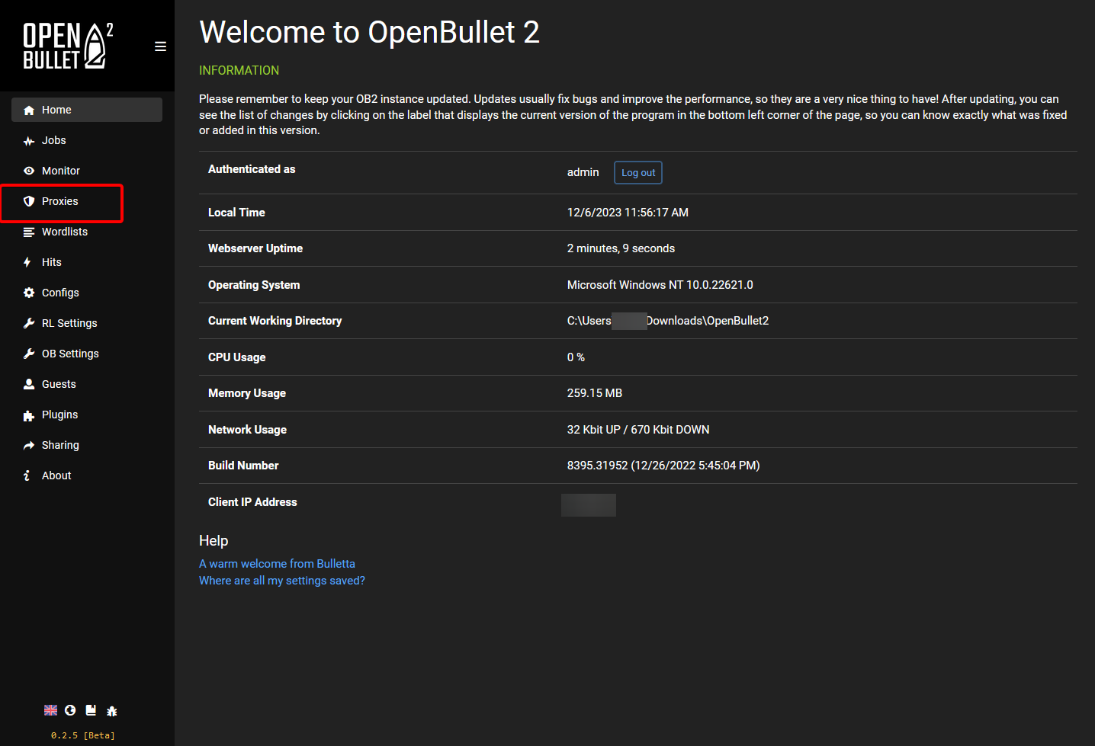Click the 'Help' heading
The width and height of the screenshot is (1095, 746).
[214, 540]
